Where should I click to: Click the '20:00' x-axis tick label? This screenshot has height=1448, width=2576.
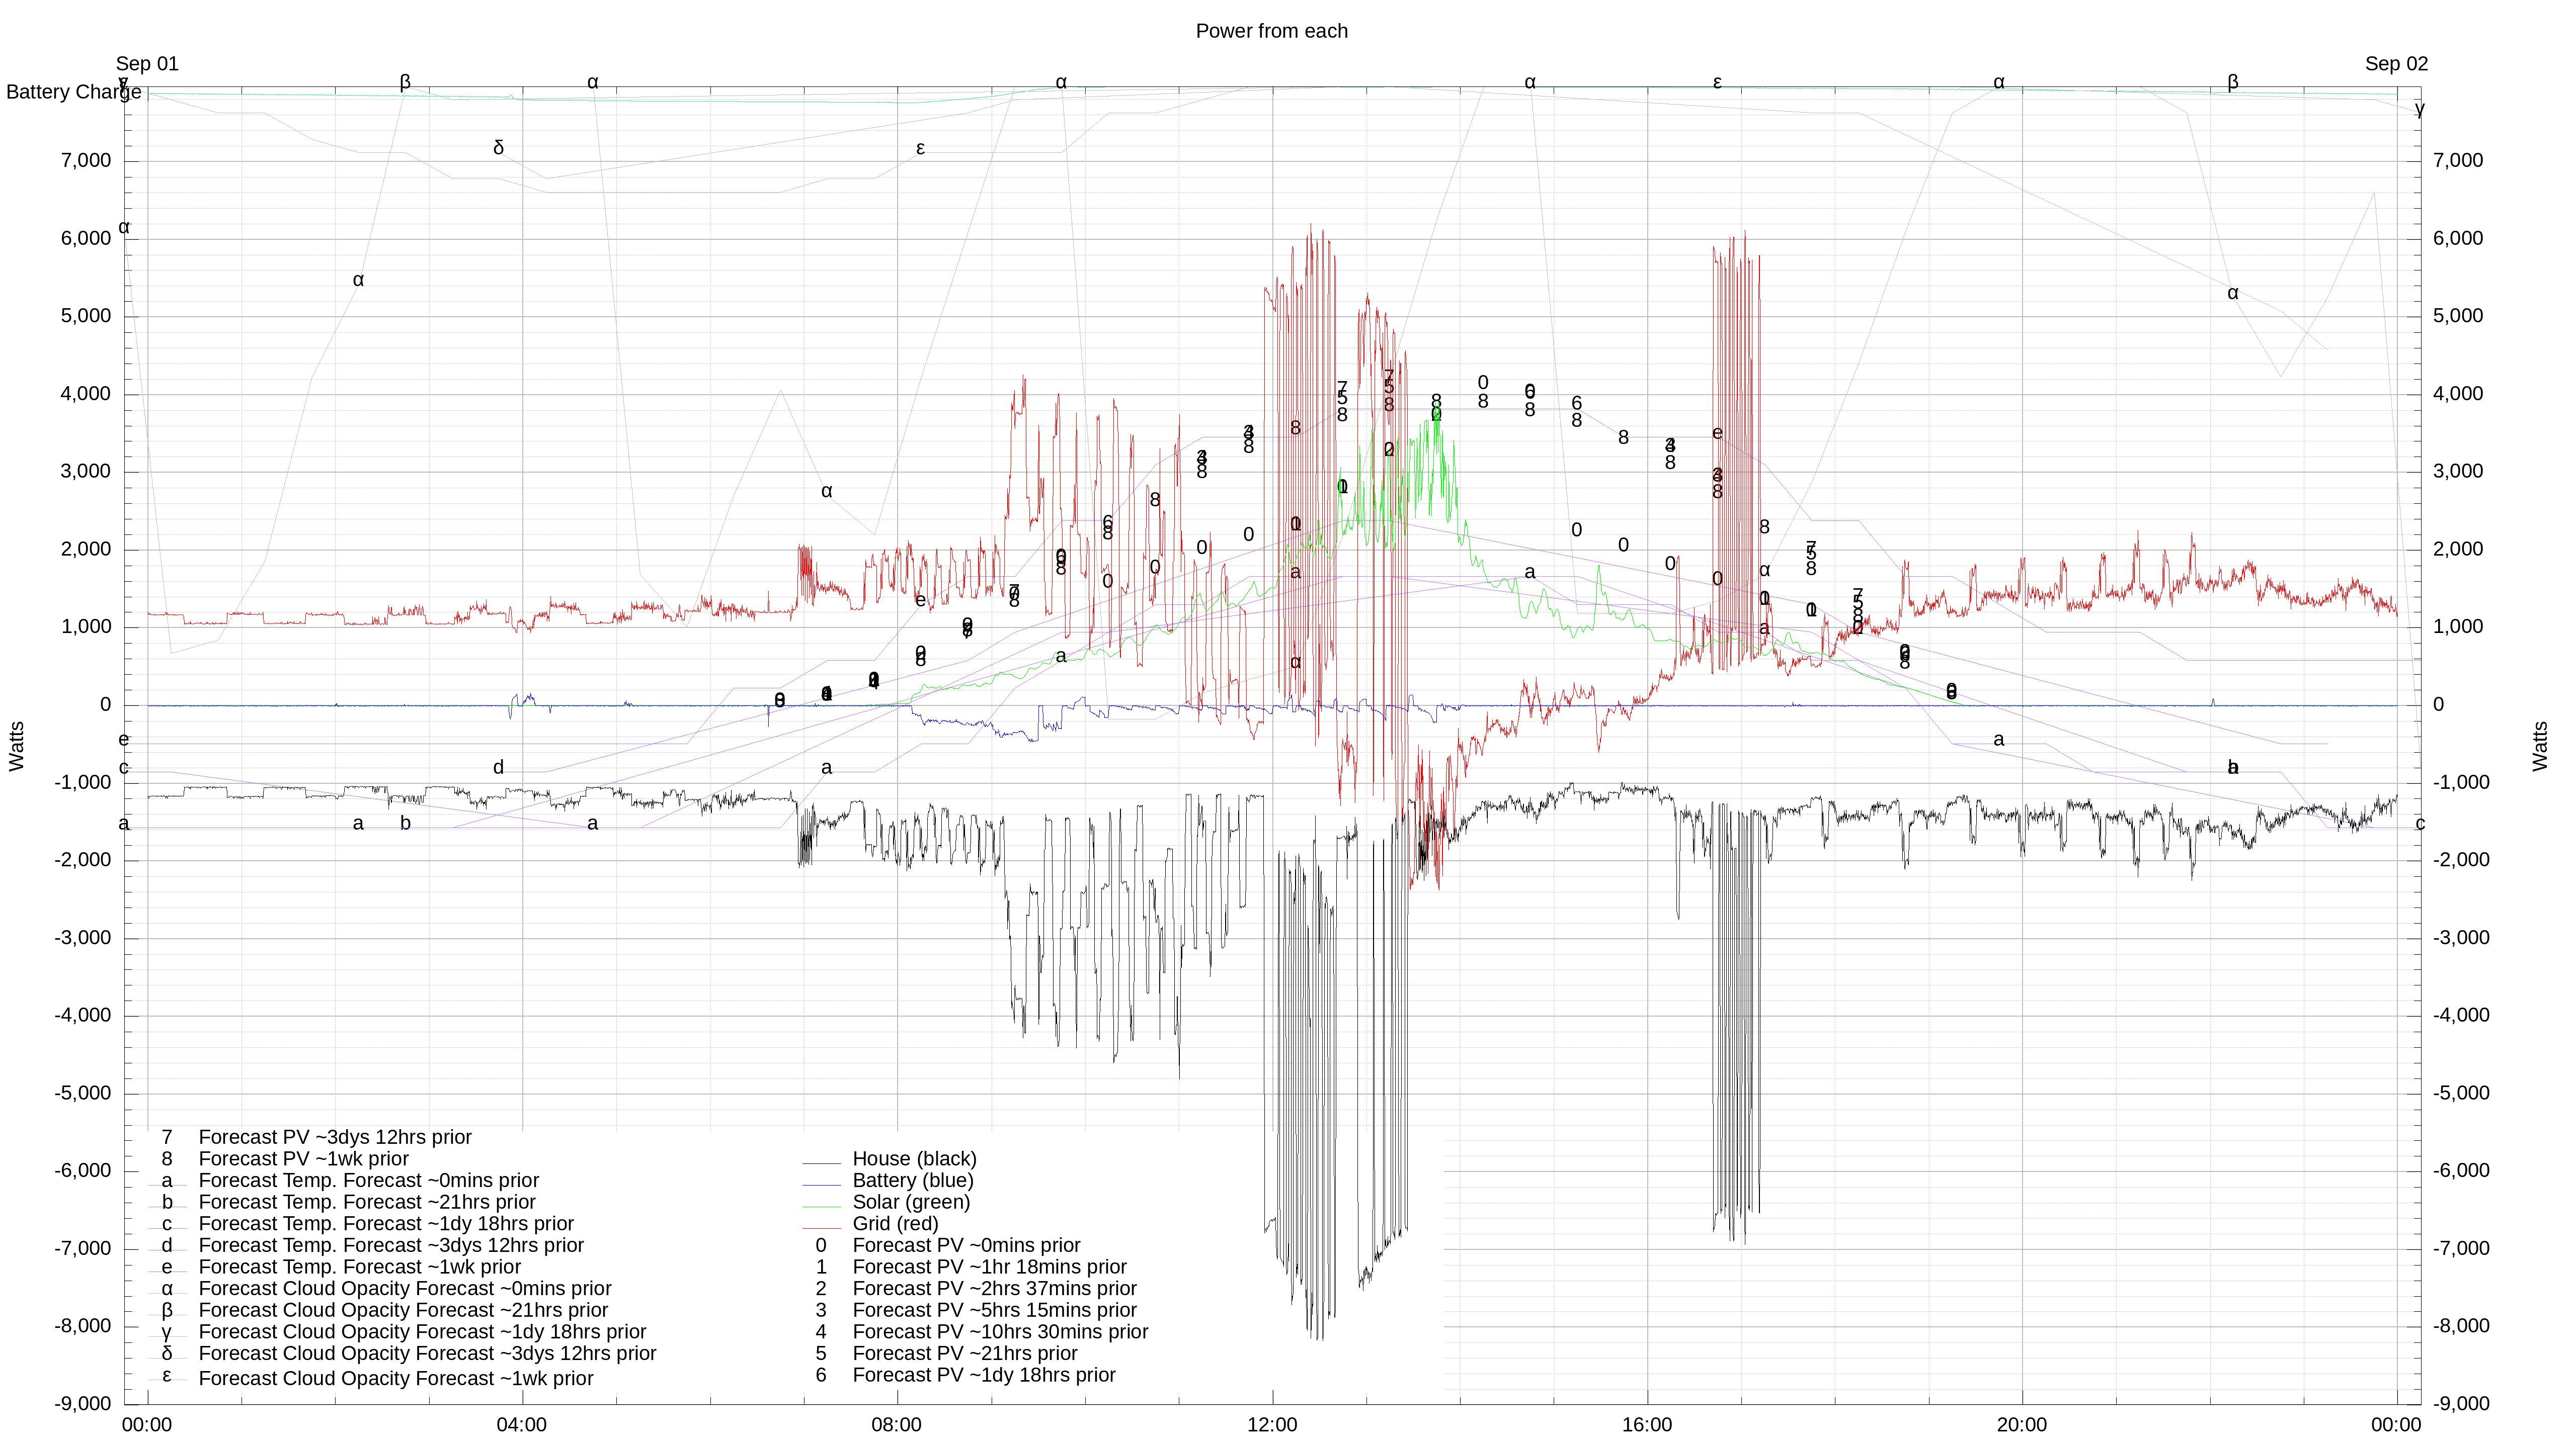pos(2022,1425)
